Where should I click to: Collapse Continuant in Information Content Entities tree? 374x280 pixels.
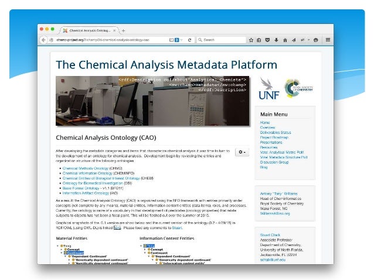click(x=145, y=253)
